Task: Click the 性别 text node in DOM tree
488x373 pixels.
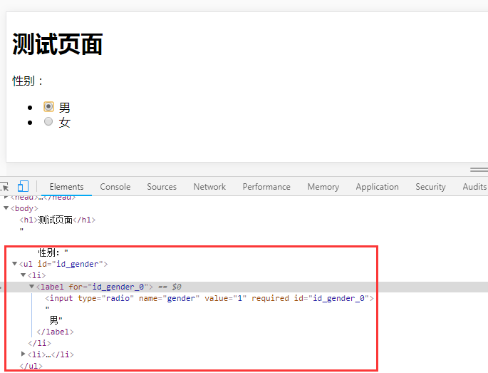Action: pyautogui.click(x=53, y=252)
